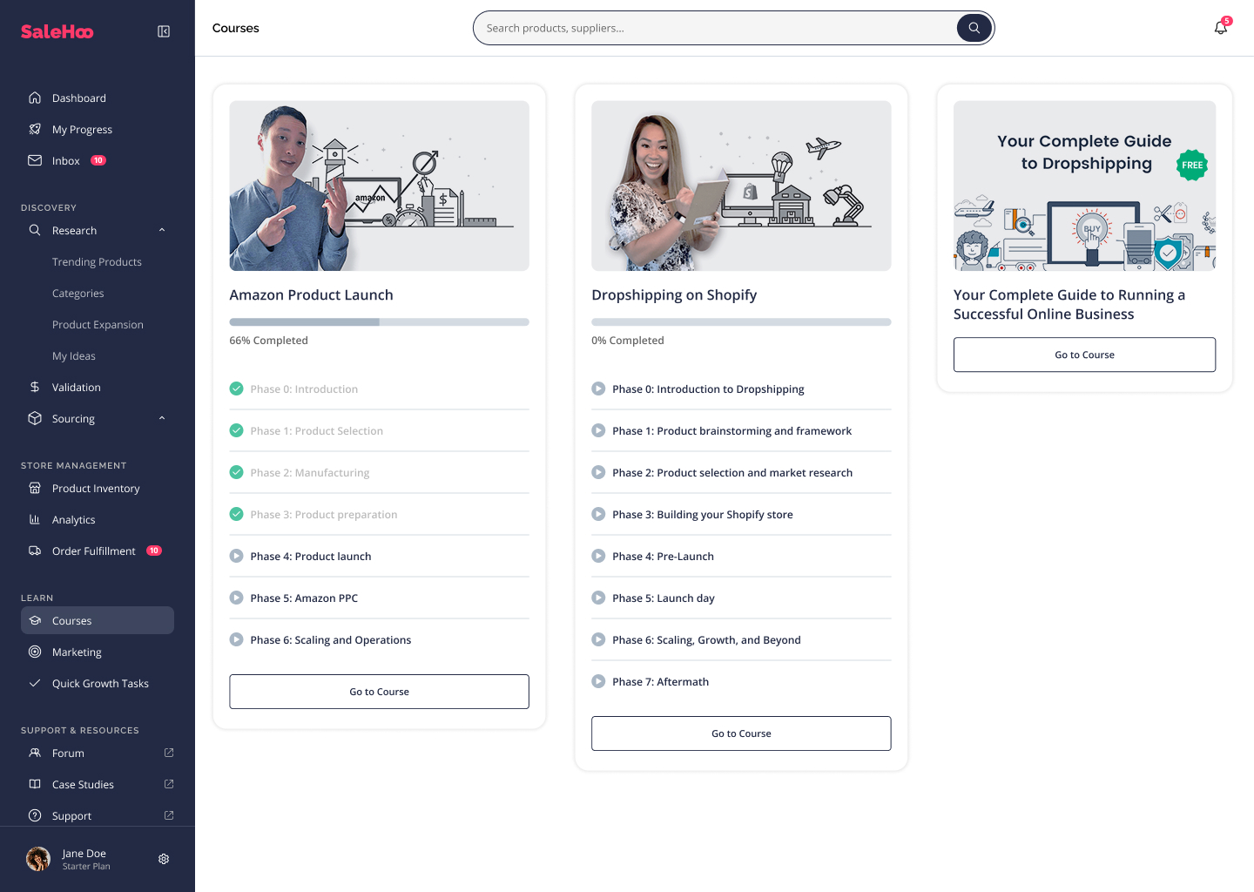The image size is (1254, 892).
Task: Play Phase 7: Aftermath lesson
Action: pyautogui.click(x=598, y=681)
